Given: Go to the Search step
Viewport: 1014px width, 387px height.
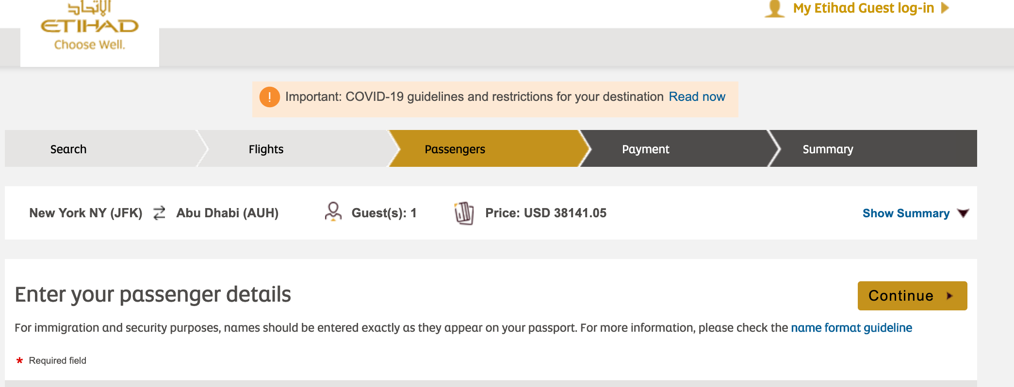Looking at the screenshot, I should point(68,149).
